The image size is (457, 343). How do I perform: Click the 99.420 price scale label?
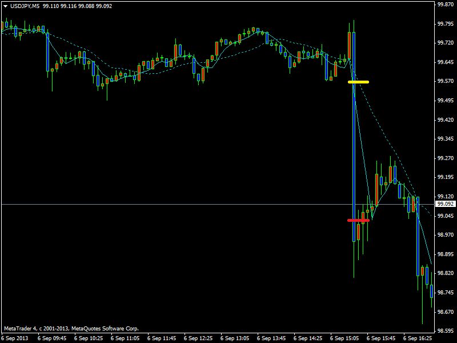coord(446,120)
